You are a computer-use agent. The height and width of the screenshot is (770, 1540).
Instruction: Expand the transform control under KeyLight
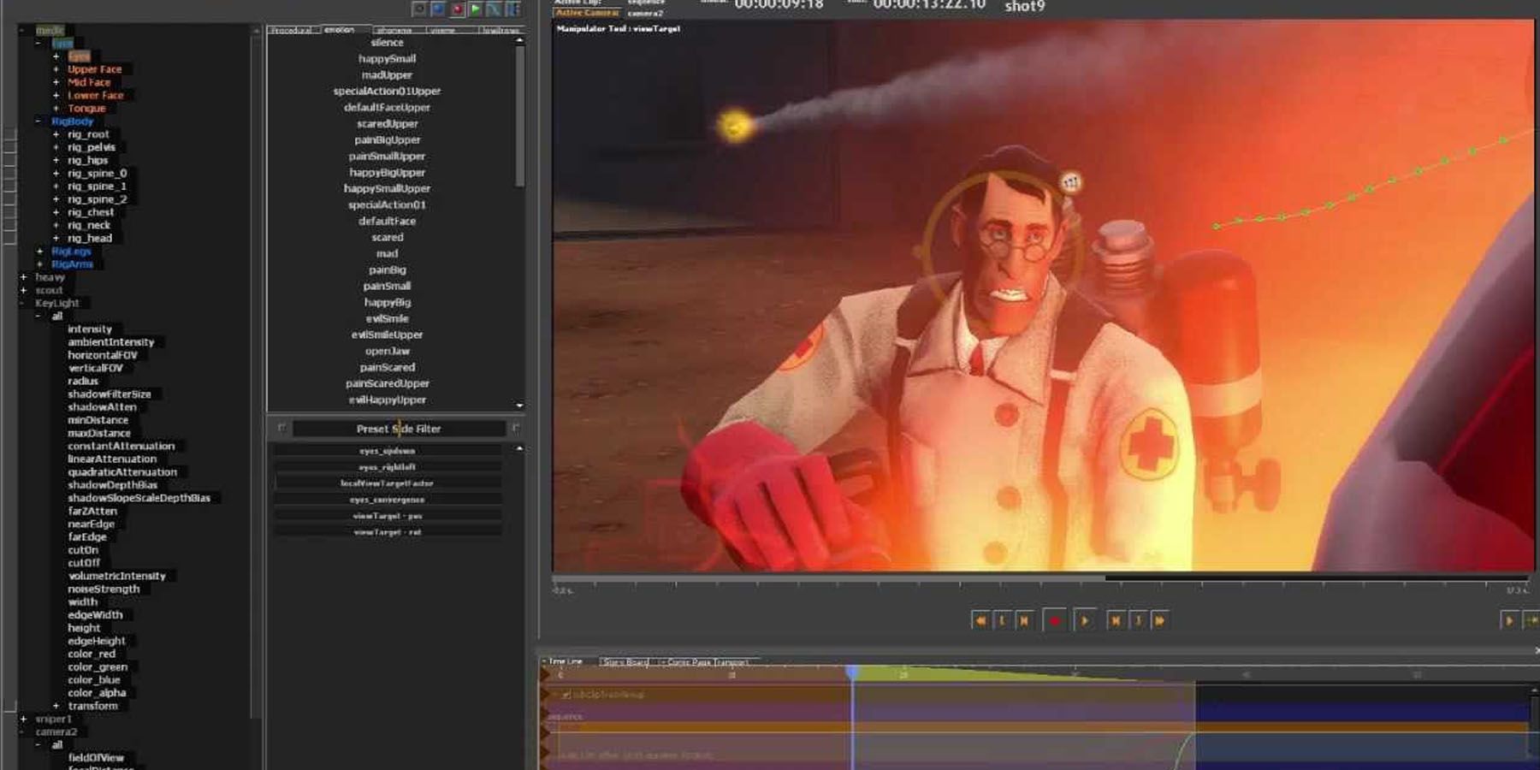pos(56,706)
